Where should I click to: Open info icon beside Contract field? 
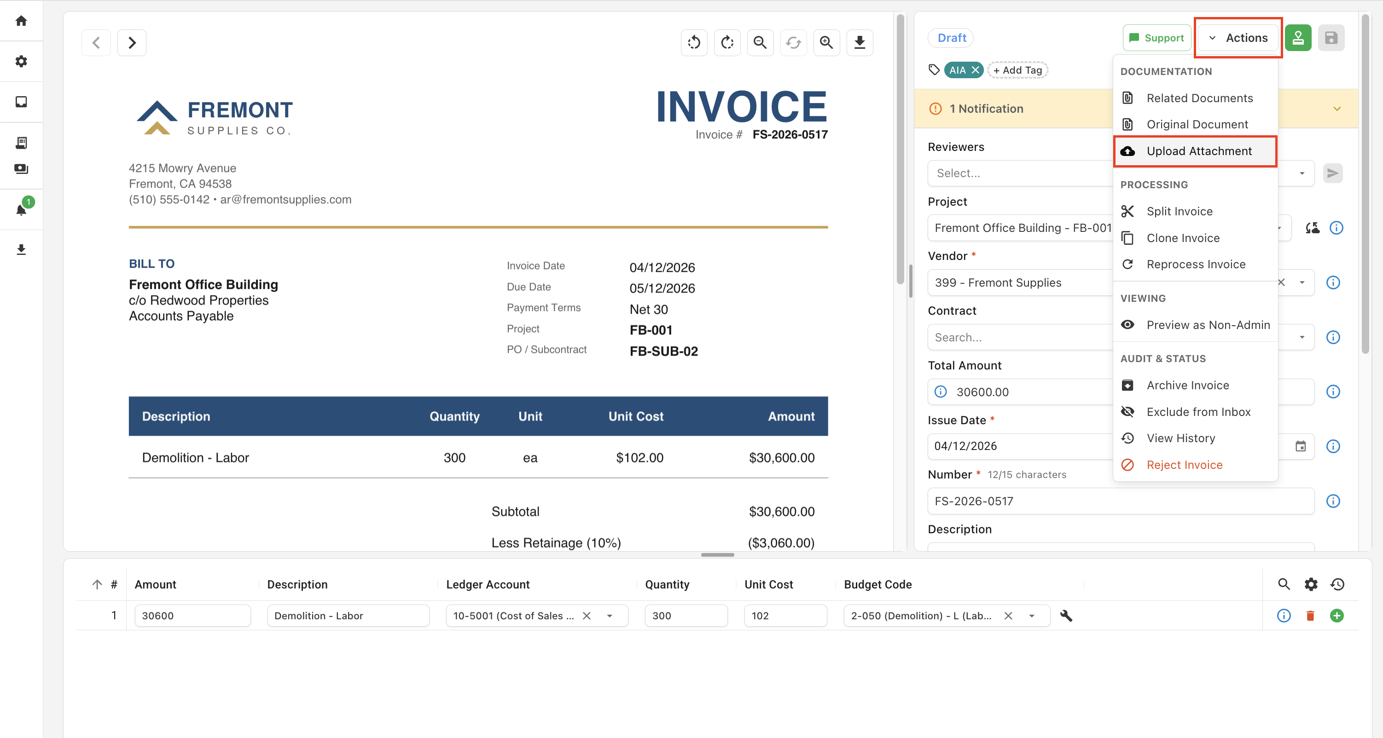tap(1333, 337)
